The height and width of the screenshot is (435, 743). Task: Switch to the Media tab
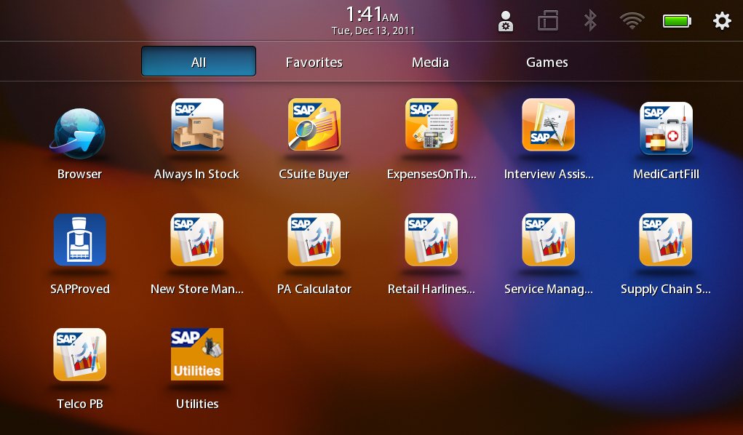pos(430,62)
